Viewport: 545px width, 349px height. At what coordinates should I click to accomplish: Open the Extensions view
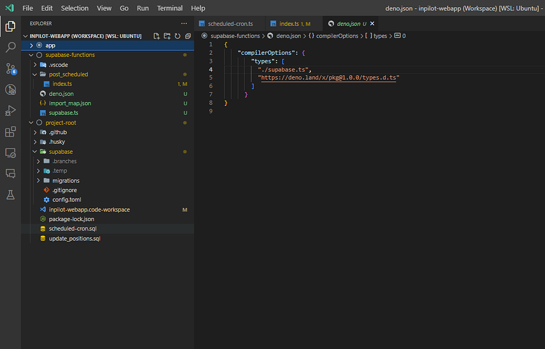pyautogui.click(x=10, y=132)
